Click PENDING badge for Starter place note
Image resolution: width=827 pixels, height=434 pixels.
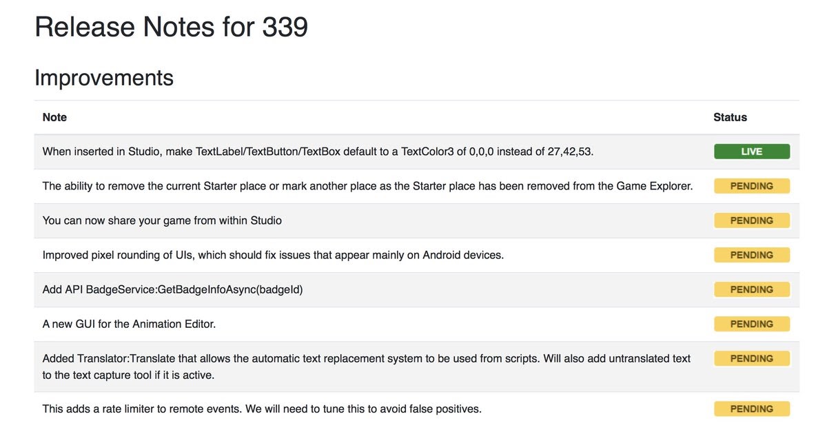(x=751, y=186)
